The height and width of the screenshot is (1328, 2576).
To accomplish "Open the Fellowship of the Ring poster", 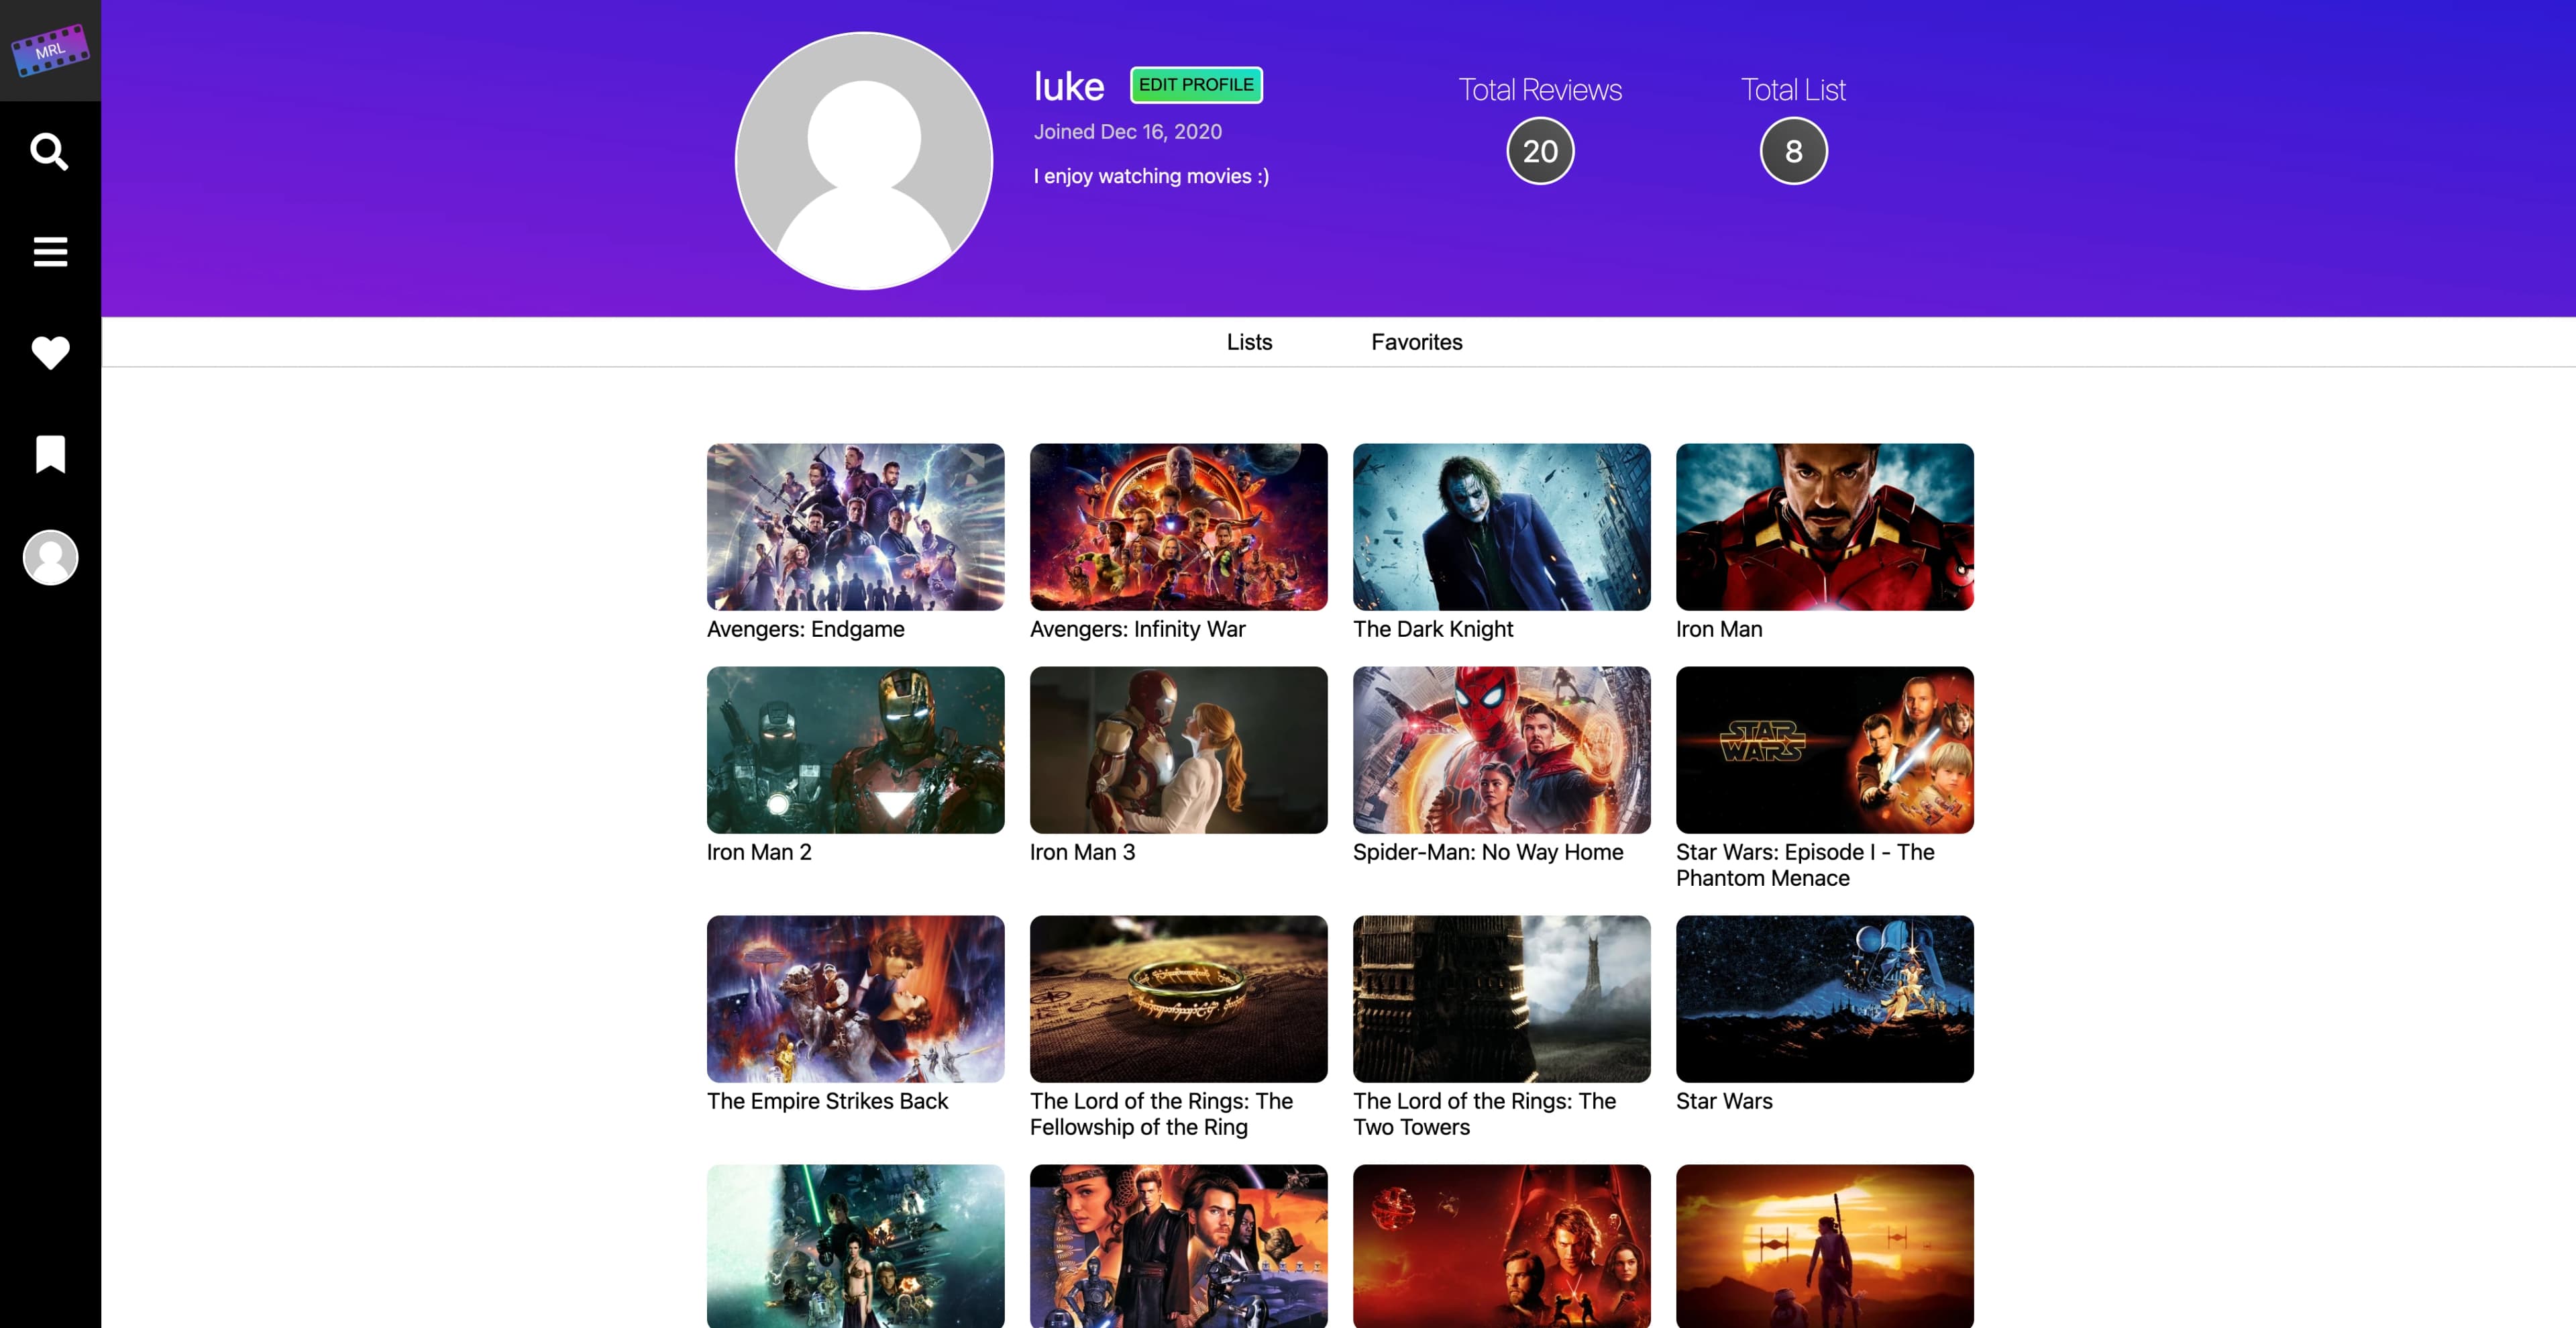I will 1178,999.
